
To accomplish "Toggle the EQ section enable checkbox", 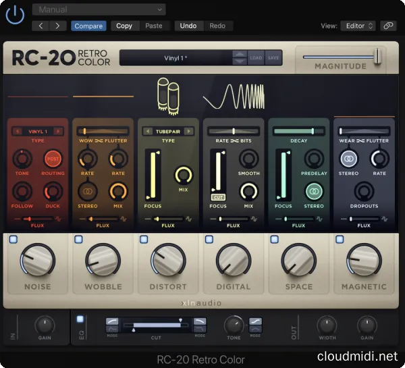I will pyautogui.click(x=80, y=319).
